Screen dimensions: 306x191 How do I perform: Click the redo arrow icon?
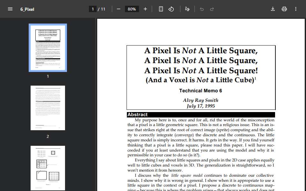pyautogui.click(x=212, y=9)
